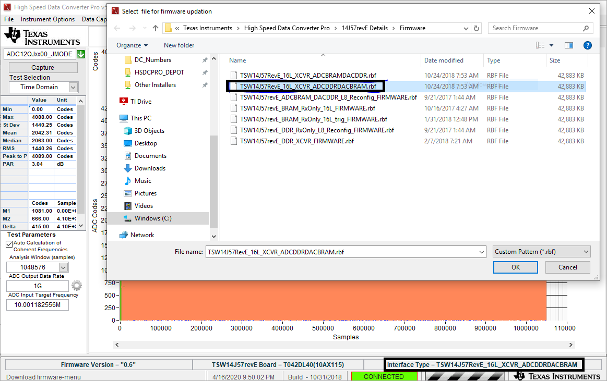This screenshot has width=607, height=381.
Task: Click the green download arrow beside ADC12QJxx00_JMODE
Action: [81, 54]
